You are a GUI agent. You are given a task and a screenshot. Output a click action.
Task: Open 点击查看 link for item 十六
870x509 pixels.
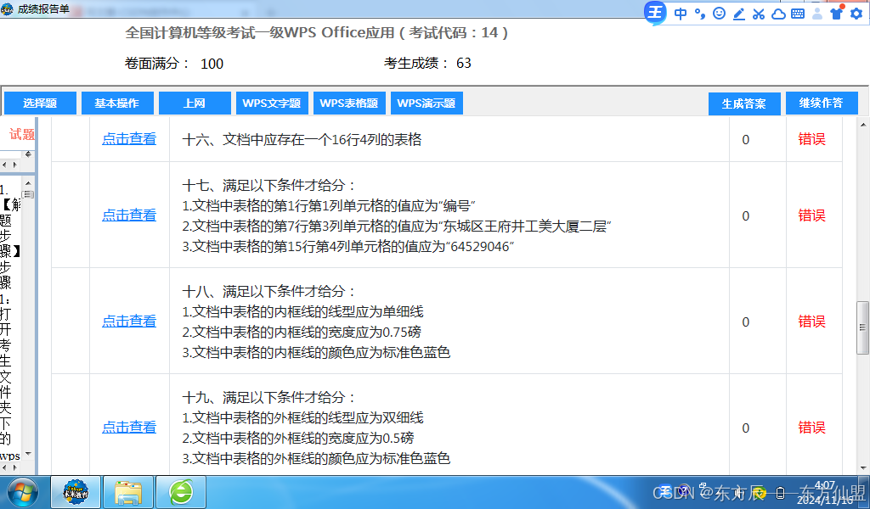129,139
